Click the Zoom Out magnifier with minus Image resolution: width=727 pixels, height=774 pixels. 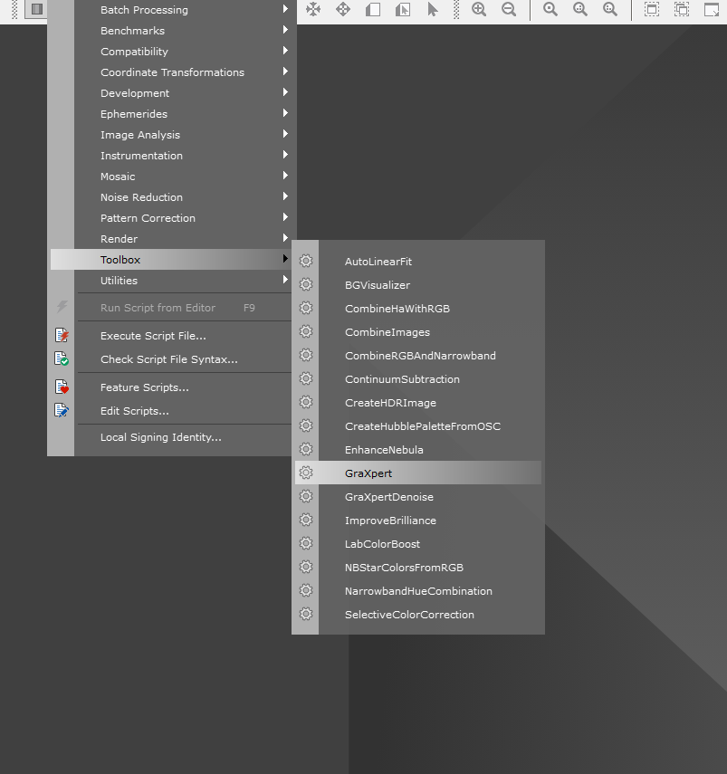(509, 9)
